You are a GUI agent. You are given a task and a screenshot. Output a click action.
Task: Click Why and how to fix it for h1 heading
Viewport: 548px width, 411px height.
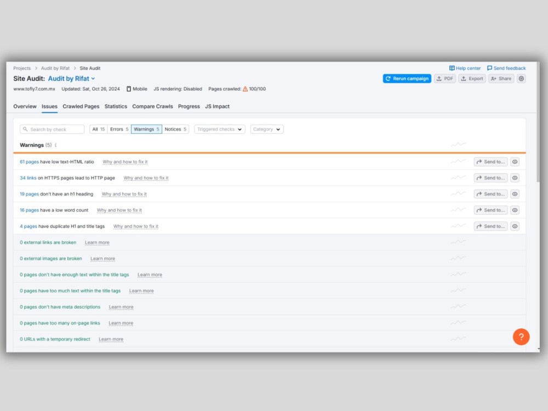click(x=124, y=194)
